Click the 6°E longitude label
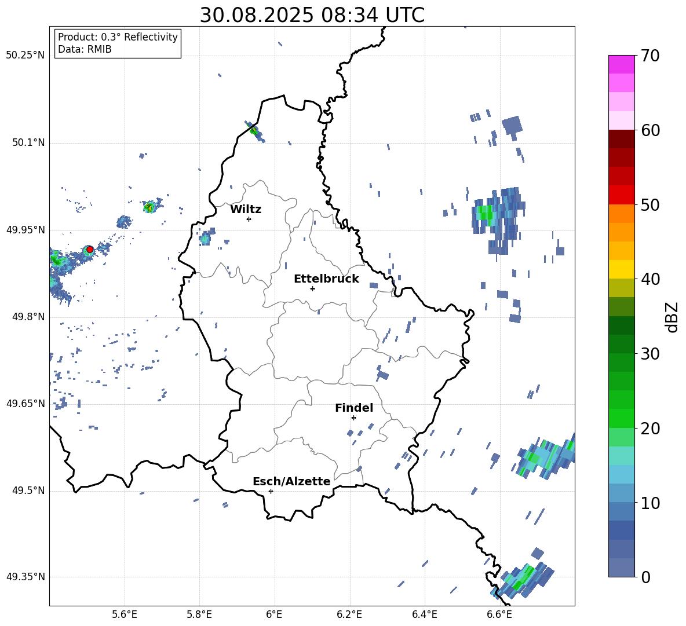Viewport: 686px width, 626px height. (274, 614)
